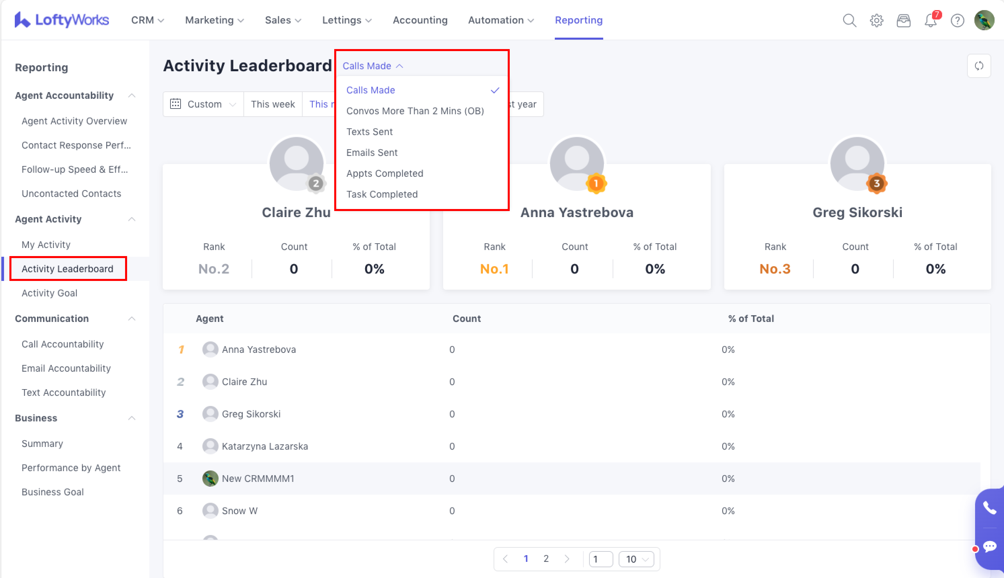Screen dimensions: 1004x578
Task: Open the floating chat bubble icon
Action: (x=989, y=547)
